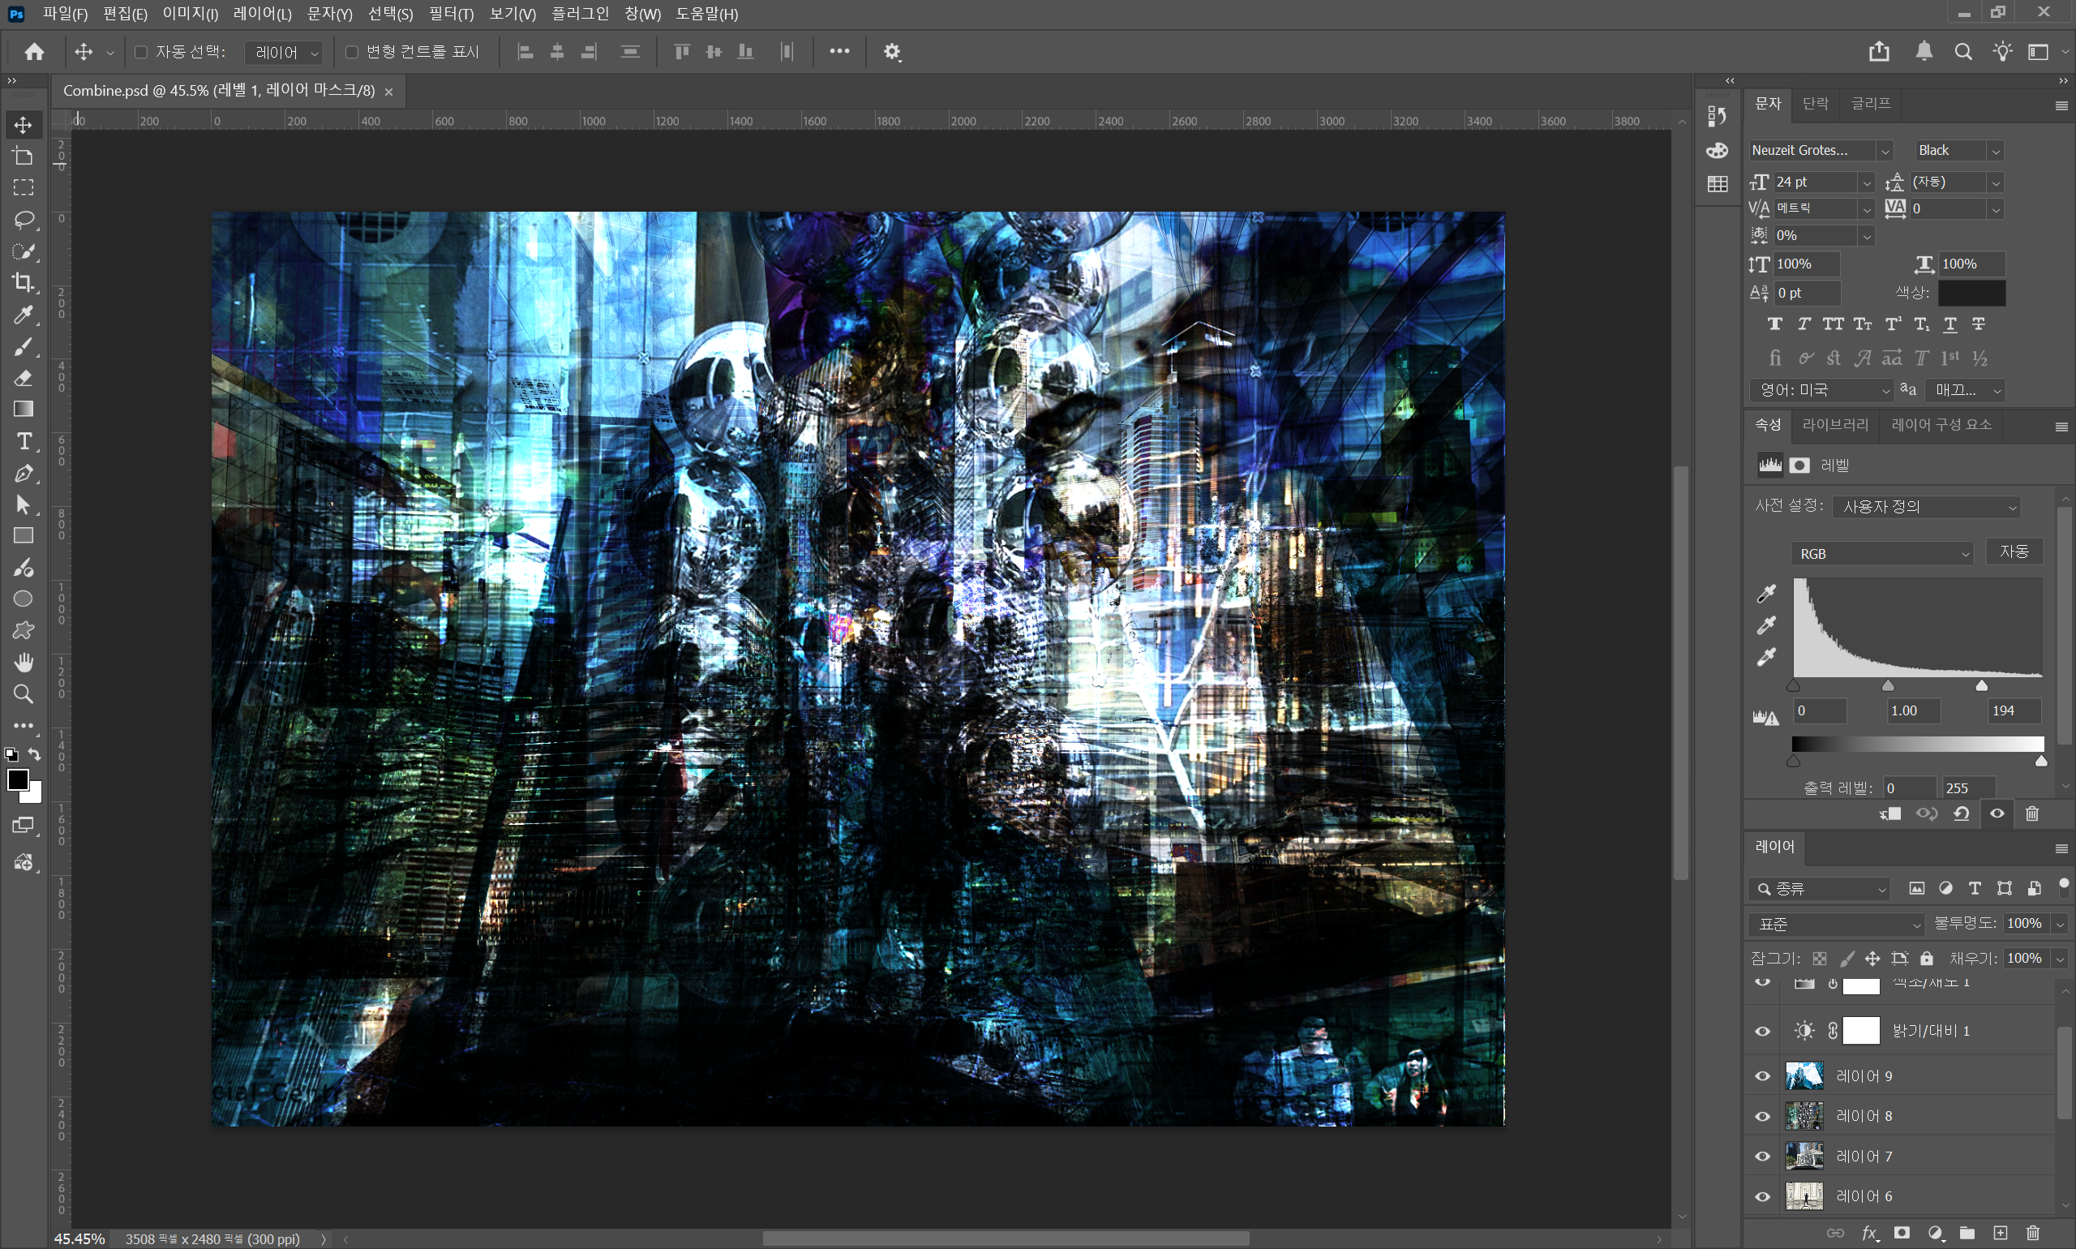The image size is (2076, 1249).
Task: Select the Horizontal Type tool
Action: 24,441
